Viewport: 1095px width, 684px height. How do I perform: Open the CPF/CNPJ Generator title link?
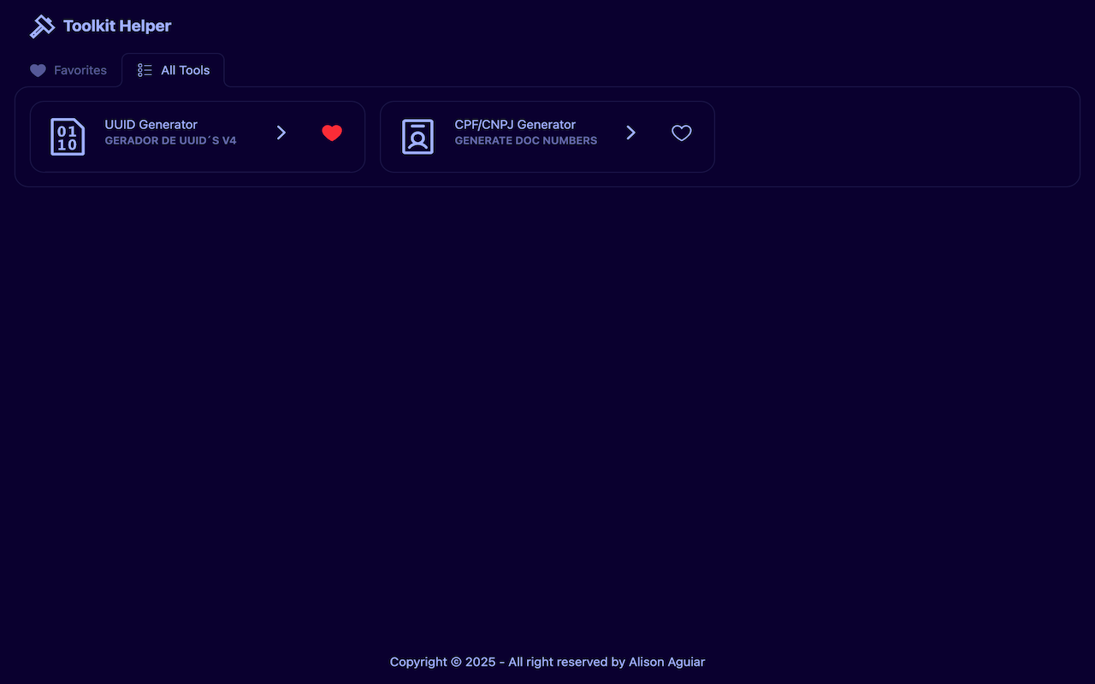[x=515, y=125]
